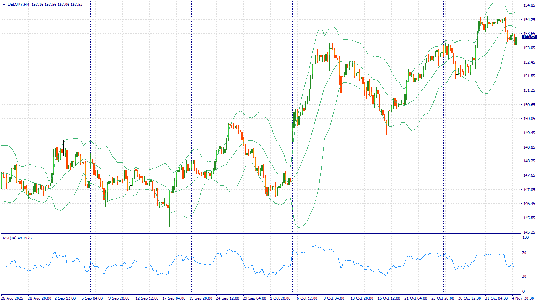Click the 150.05 price axis label
538x303 pixels.
(x=528, y=119)
